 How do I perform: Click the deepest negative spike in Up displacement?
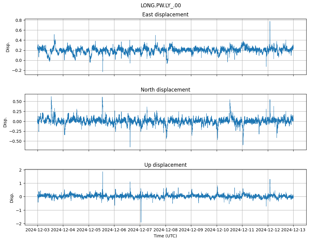(x=141, y=221)
